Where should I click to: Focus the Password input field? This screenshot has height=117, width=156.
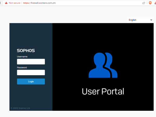pos(31,73)
